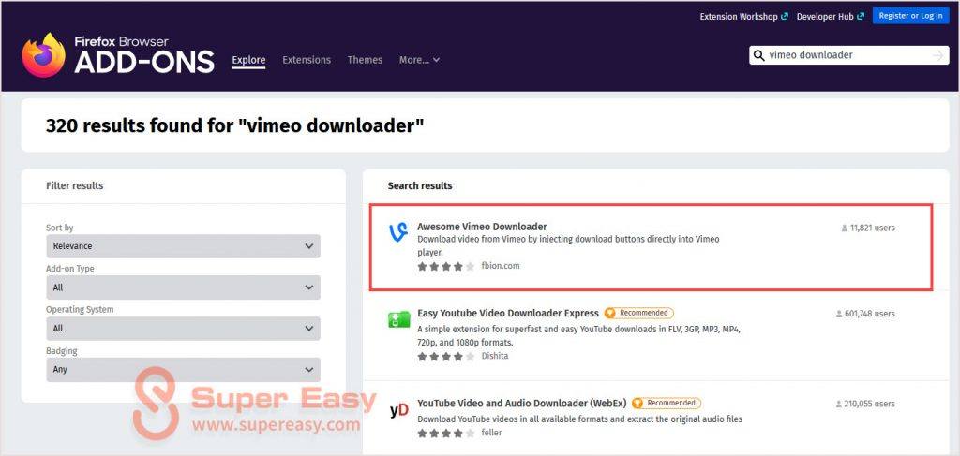Viewport: 960px width, 456px height.
Task: Click the WebEx downloader description text
Action: point(579,419)
